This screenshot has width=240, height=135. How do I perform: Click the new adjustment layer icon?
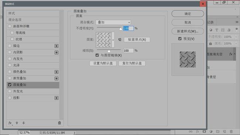[211, 131]
